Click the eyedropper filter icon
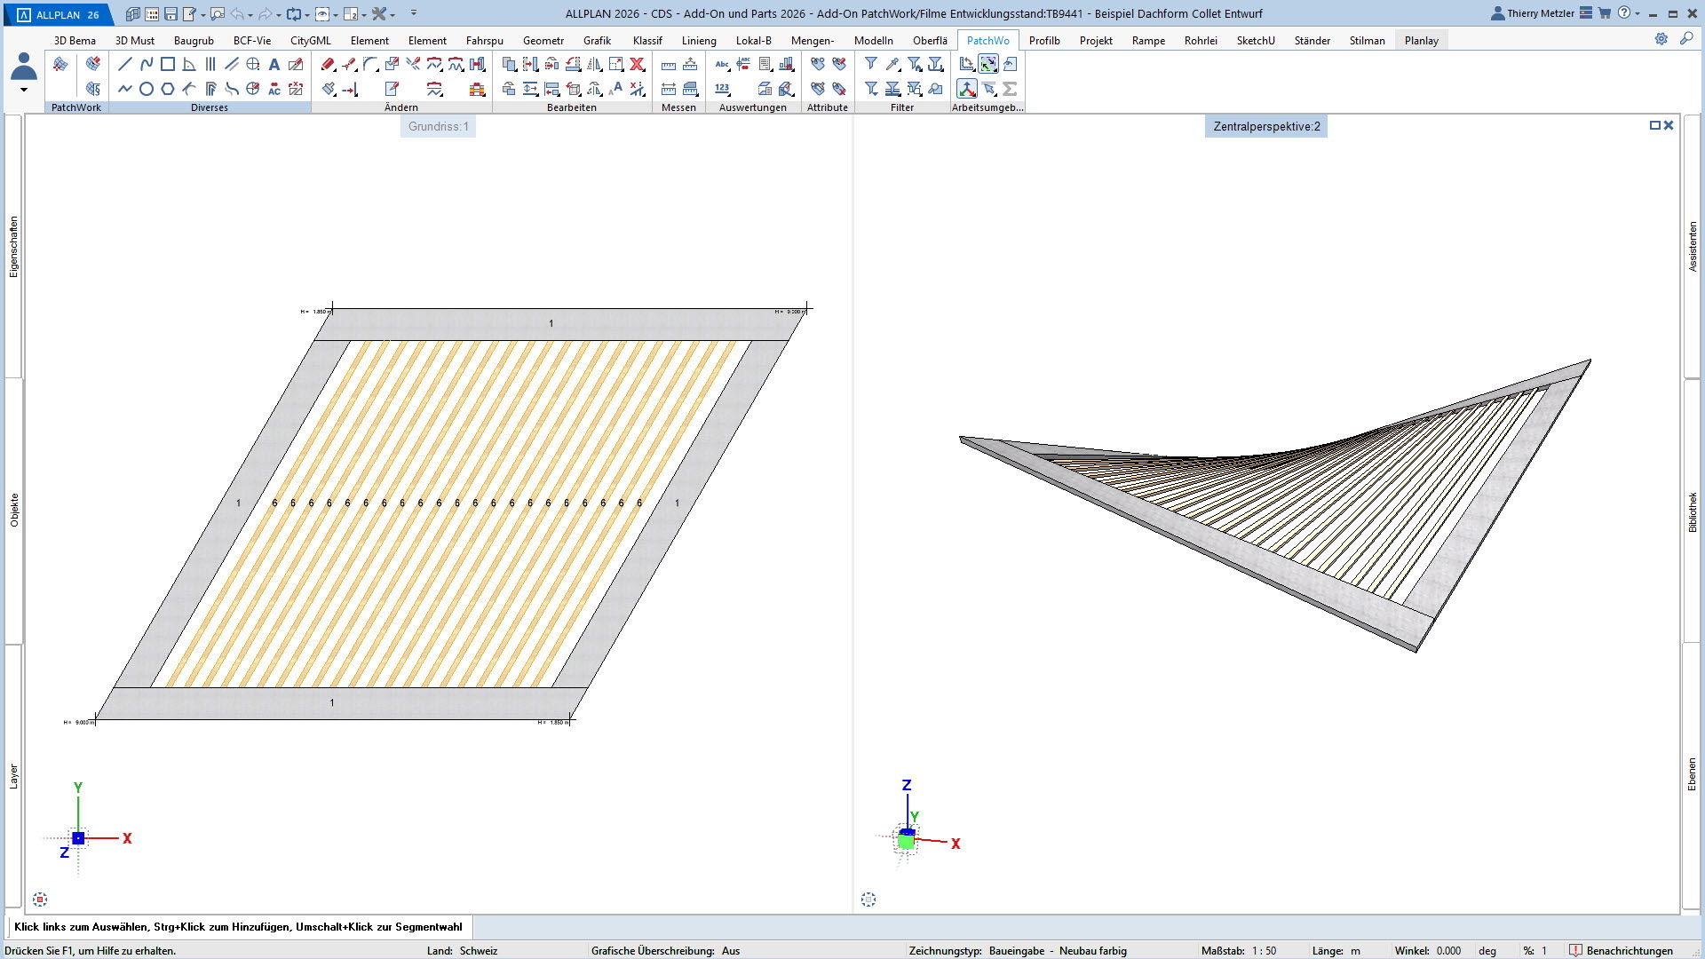The image size is (1705, 959). [x=892, y=64]
